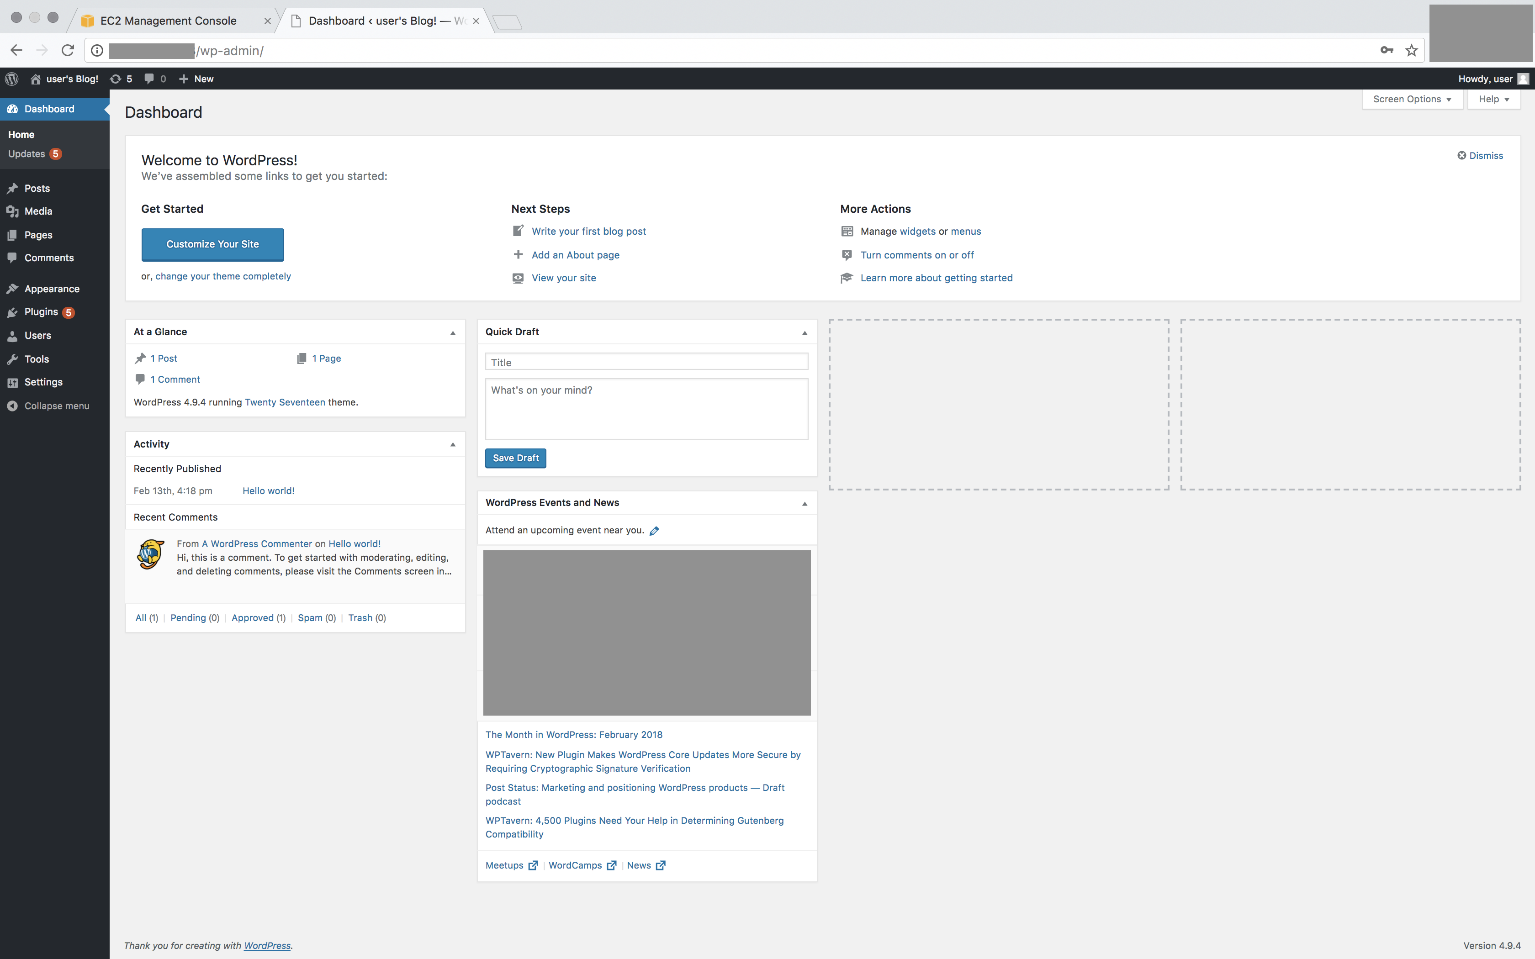This screenshot has width=1535, height=959.
Task: Open the Screen Options dropdown
Action: pyautogui.click(x=1413, y=99)
